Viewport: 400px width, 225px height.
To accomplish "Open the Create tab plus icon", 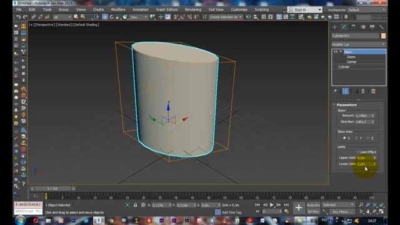I will click(x=335, y=27).
